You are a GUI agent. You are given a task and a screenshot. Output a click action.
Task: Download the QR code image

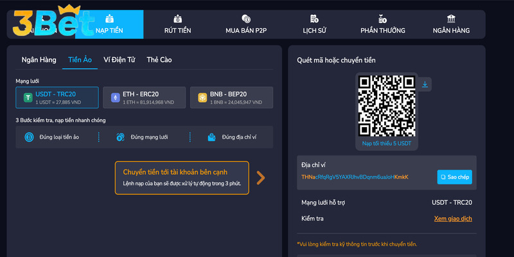pos(425,84)
